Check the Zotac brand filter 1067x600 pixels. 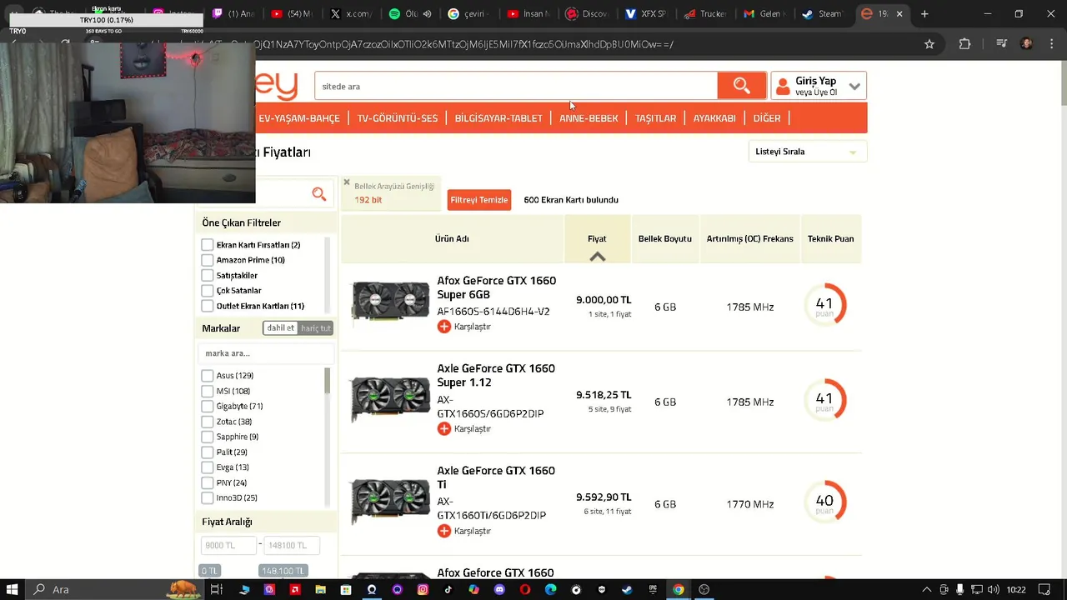(x=208, y=422)
